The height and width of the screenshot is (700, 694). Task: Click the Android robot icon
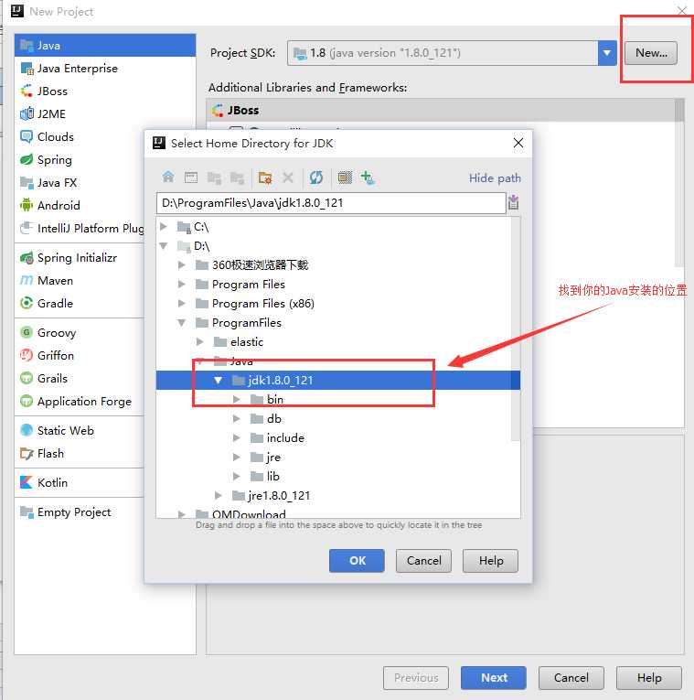27,205
